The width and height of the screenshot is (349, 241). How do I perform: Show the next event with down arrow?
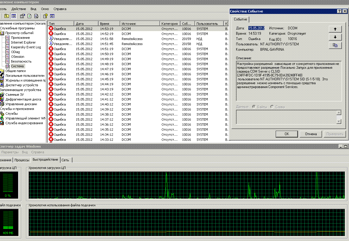(335, 37)
